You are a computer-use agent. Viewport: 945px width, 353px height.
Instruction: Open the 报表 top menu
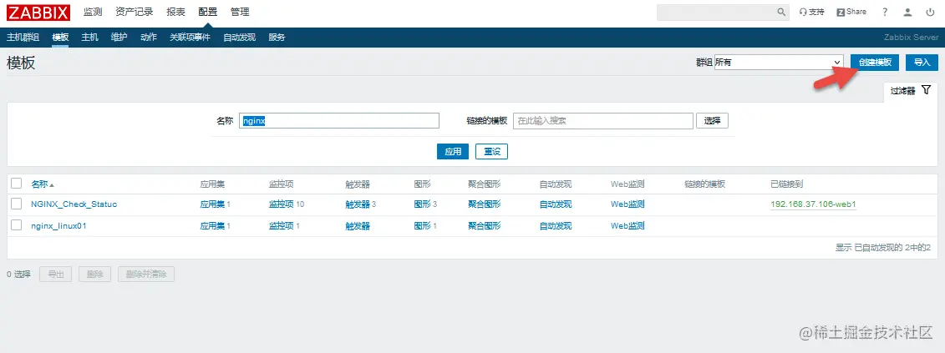pyautogui.click(x=176, y=12)
